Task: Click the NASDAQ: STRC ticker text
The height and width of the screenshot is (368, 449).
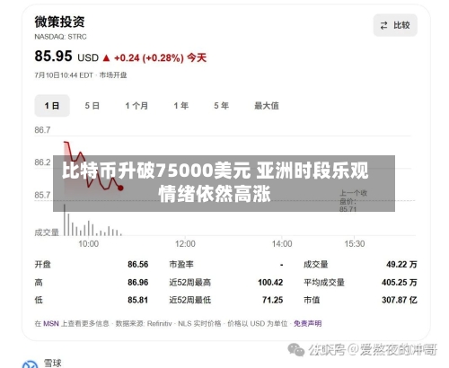Action: [x=60, y=37]
